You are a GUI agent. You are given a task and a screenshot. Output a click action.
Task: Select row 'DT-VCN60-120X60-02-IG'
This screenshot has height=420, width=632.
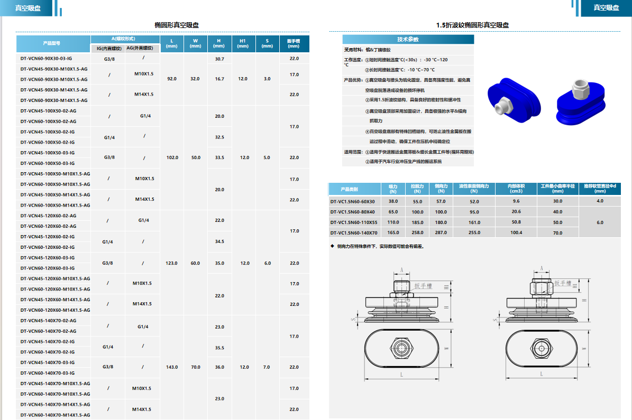(53, 247)
